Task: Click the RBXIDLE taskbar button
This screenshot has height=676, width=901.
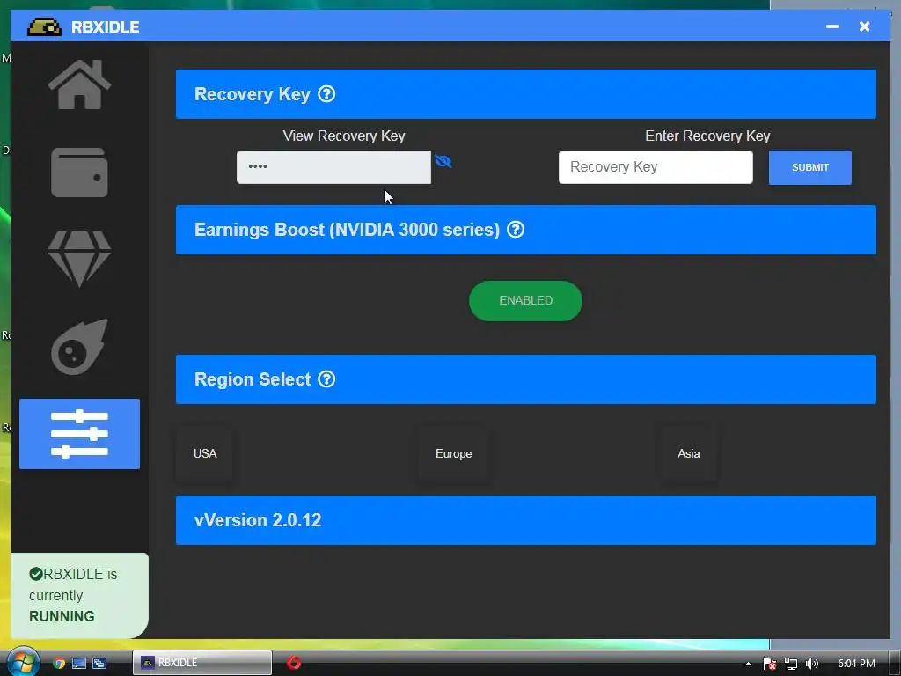Action: click(x=201, y=663)
